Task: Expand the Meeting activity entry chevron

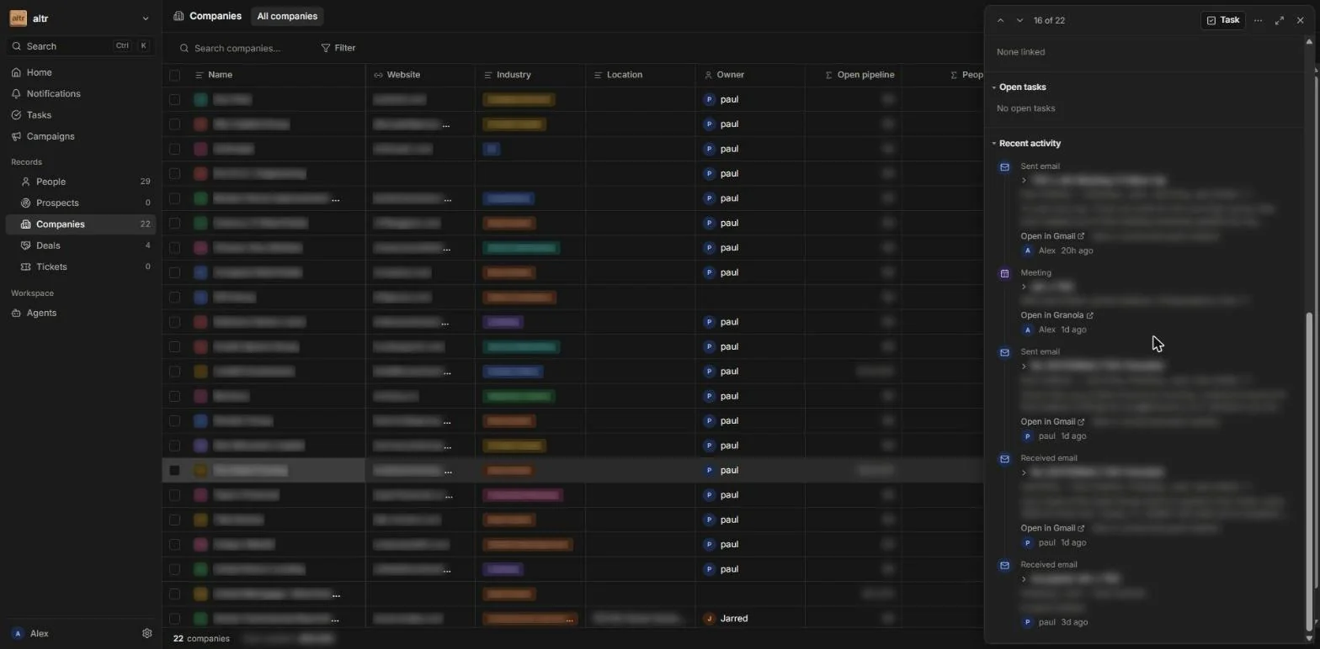Action: pos(1024,287)
